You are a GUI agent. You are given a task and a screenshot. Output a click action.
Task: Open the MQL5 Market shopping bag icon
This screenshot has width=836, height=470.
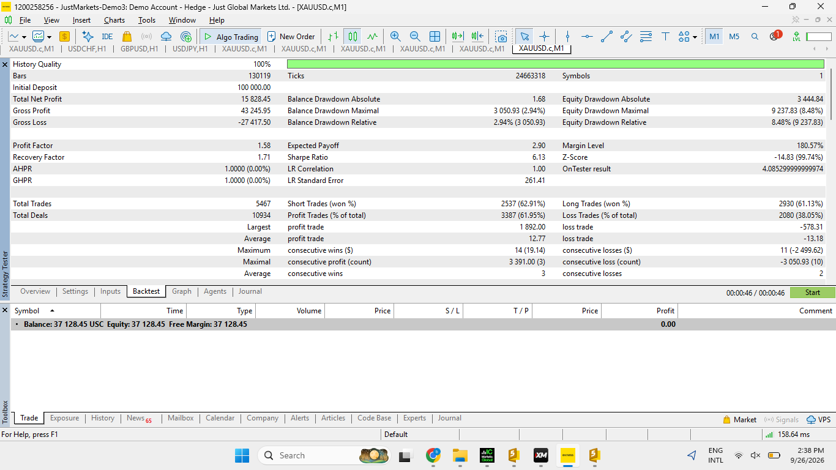[127, 37]
